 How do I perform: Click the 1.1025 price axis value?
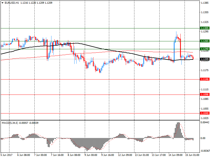pos(205,118)
